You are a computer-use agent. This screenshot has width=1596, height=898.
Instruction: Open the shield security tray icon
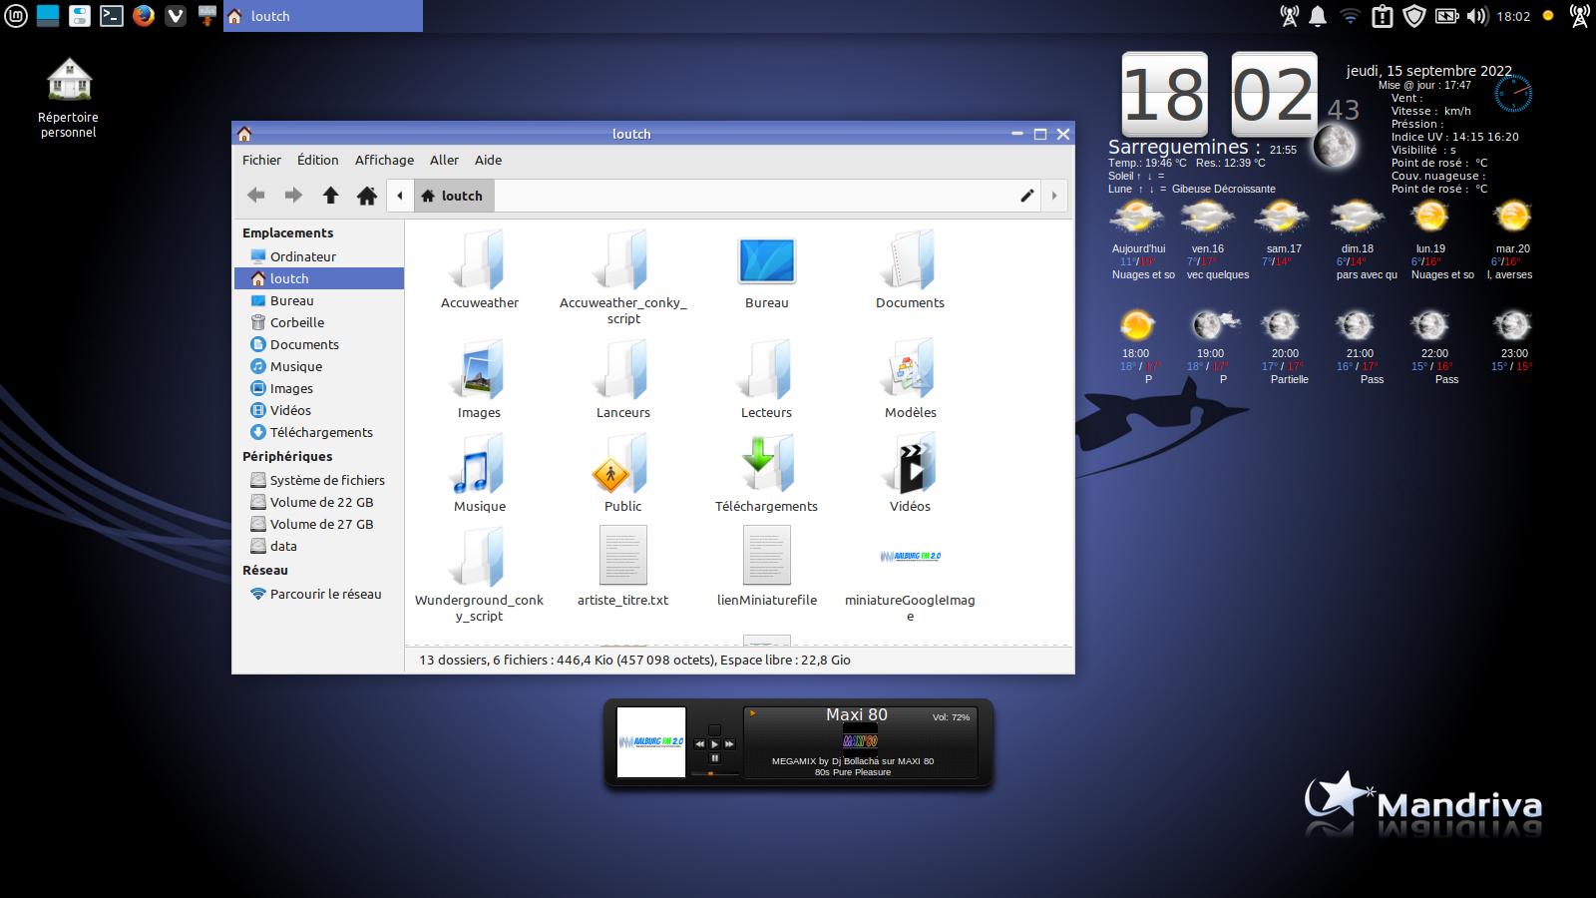pos(1413,16)
